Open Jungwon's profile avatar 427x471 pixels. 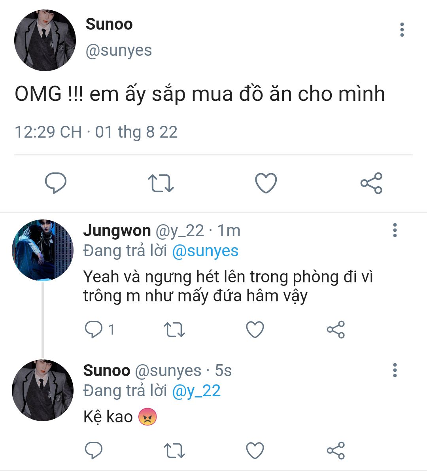pos(43,250)
